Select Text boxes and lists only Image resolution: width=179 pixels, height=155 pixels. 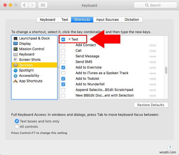point(17,121)
